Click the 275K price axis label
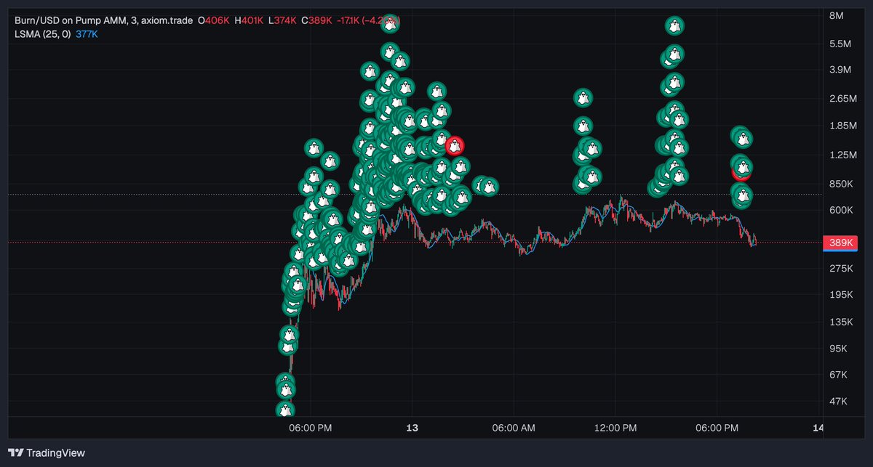This screenshot has height=467, width=873. (840, 268)
